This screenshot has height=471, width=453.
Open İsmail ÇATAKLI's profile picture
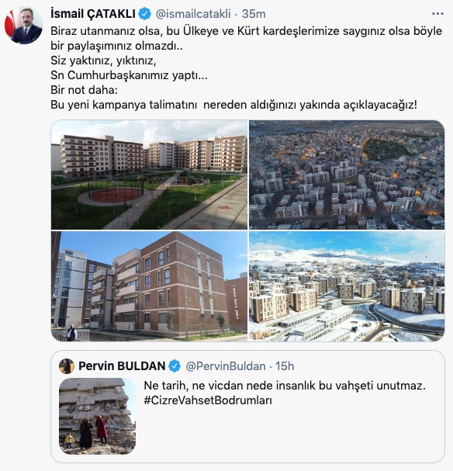pos(23,26)
